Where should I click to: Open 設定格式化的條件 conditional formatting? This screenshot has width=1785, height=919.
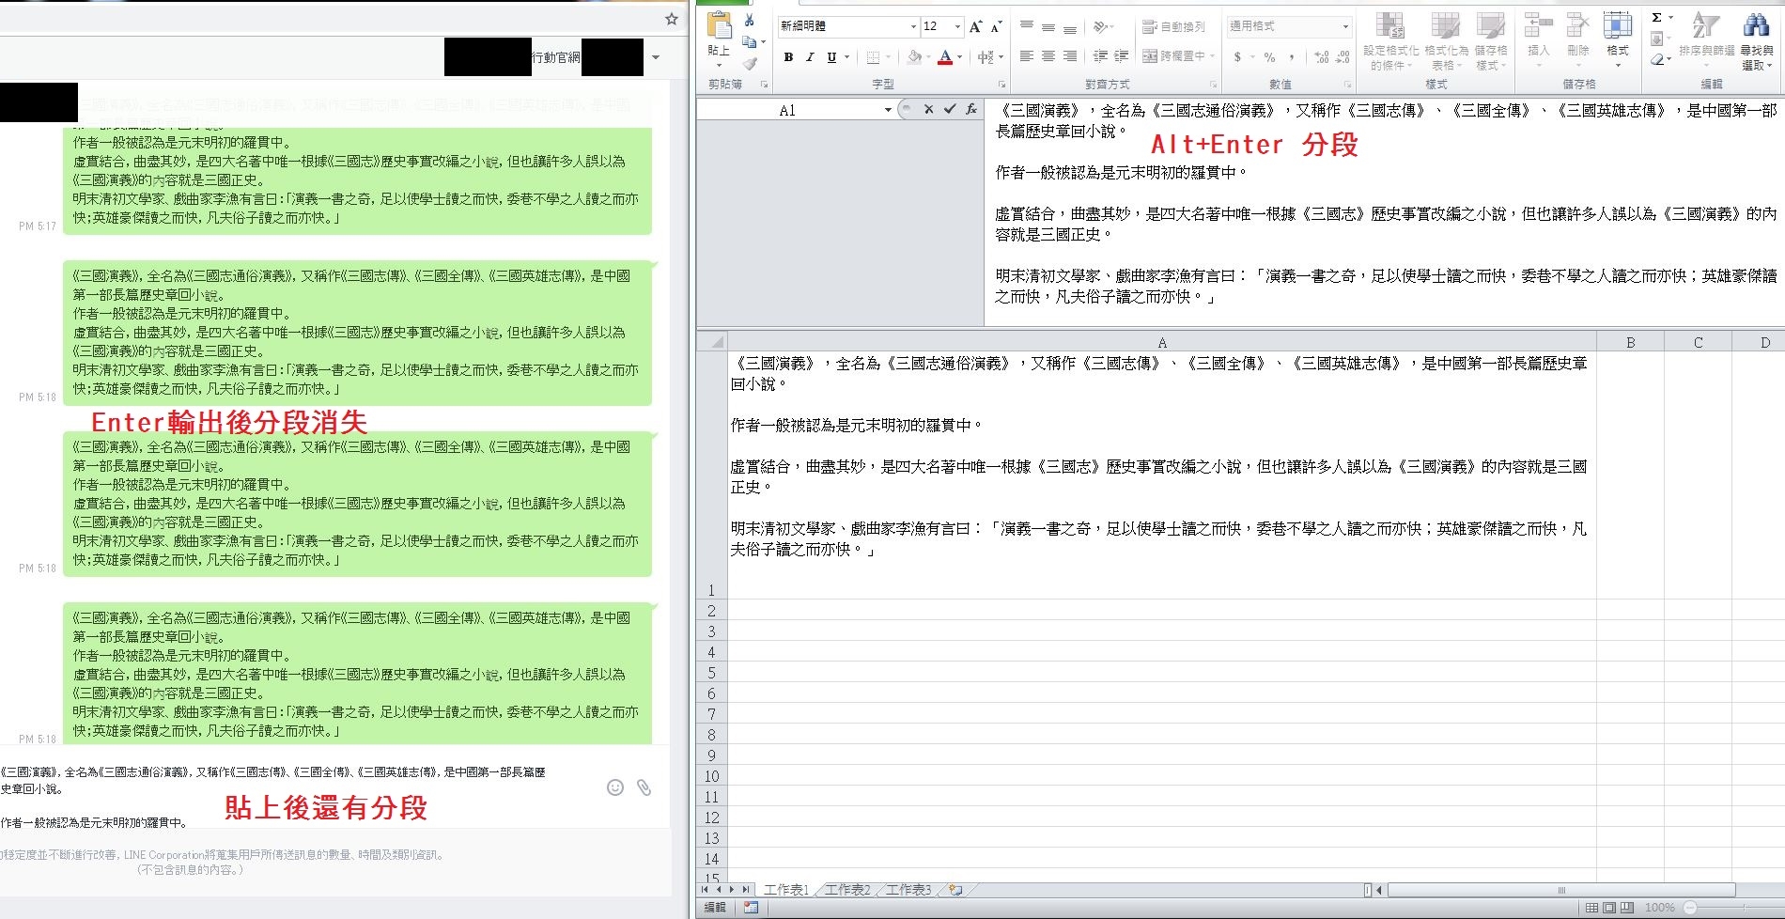pos(1390,41)
